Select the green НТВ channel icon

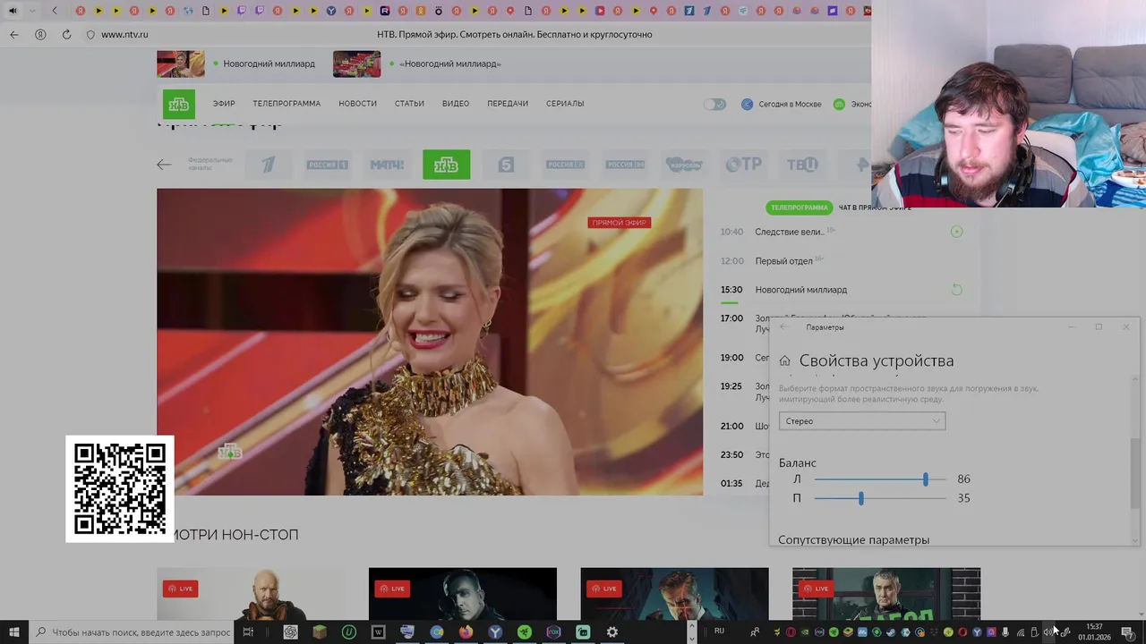coord(446,165)
